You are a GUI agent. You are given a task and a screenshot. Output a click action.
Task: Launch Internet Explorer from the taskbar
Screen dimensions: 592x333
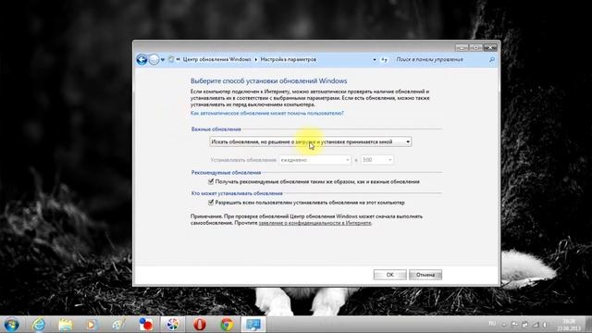[x=39, y=325]
